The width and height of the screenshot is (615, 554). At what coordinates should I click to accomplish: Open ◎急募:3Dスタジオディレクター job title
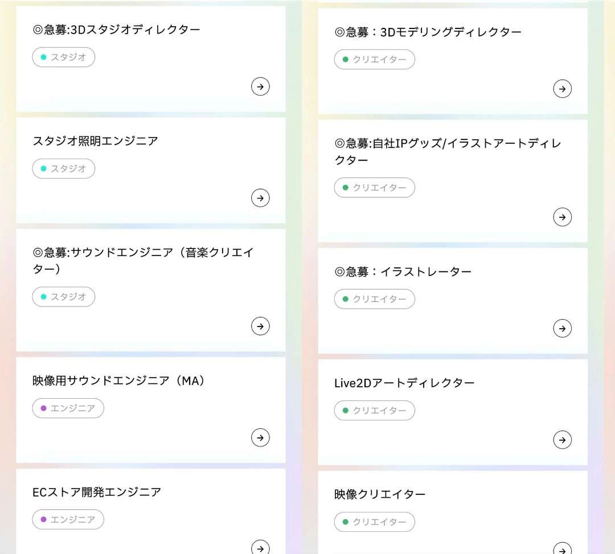pyautogui.click(x=116, y=30)
